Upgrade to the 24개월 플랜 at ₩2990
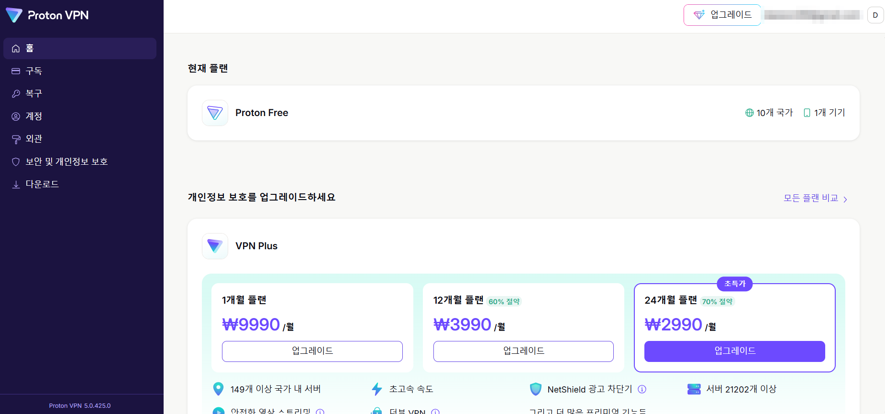This screenshot has height=414, width=885. coord(735,351)
